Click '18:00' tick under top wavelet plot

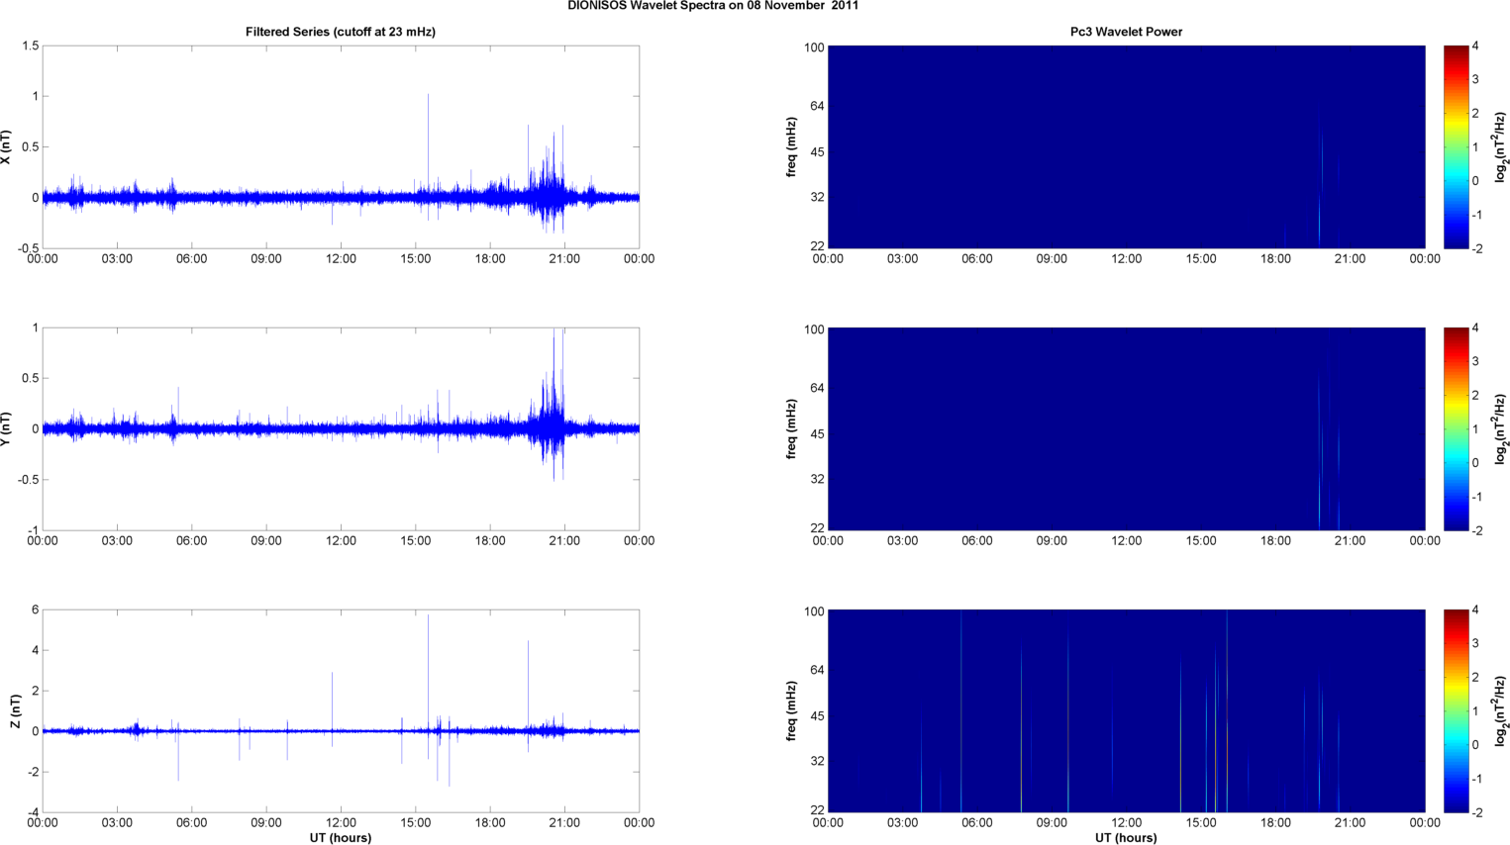[1275, 259]
